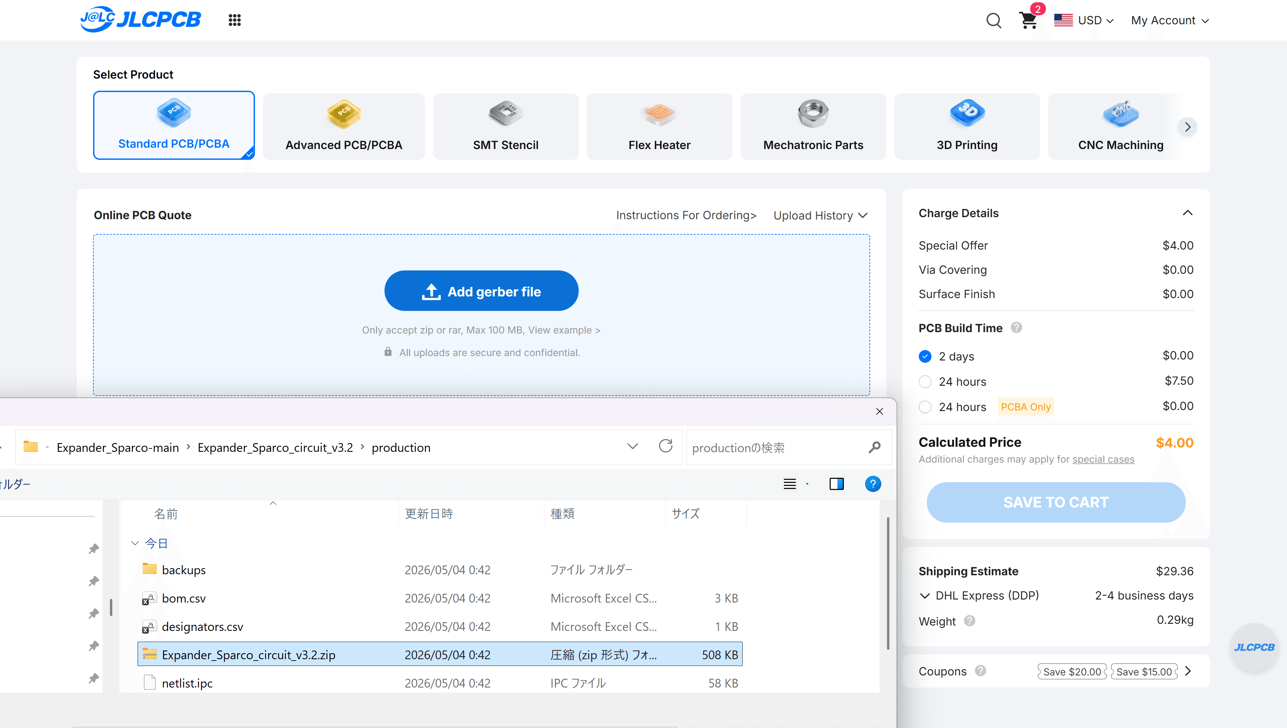Click the Save $20.00 coupon
The image size is (1287, 728).
1072,671
